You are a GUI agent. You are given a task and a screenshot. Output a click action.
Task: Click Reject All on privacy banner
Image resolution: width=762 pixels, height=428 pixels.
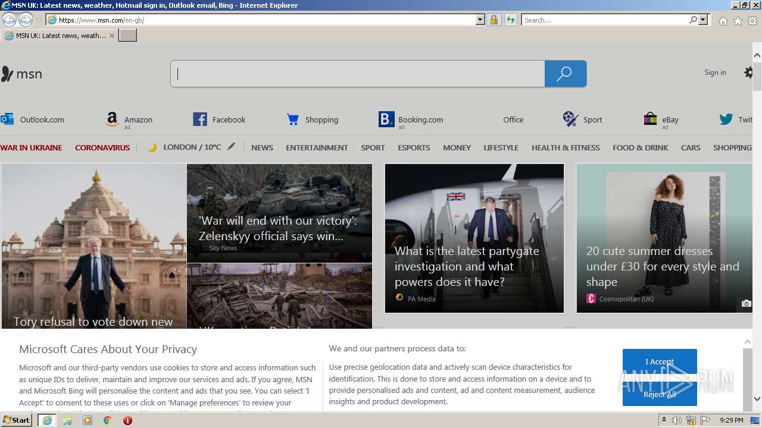click(660, 394)
